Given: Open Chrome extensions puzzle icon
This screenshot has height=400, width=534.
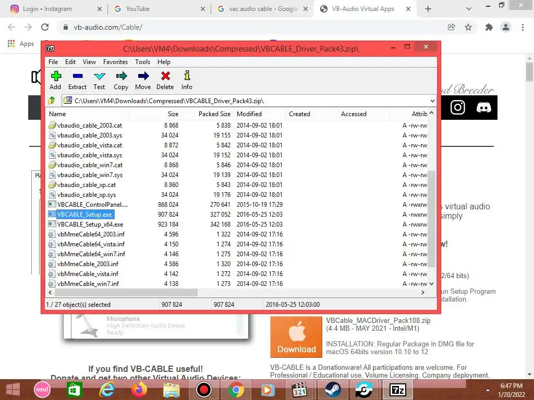Looking at the screenshot, I should pyautogui.click(x=489, y=27).
